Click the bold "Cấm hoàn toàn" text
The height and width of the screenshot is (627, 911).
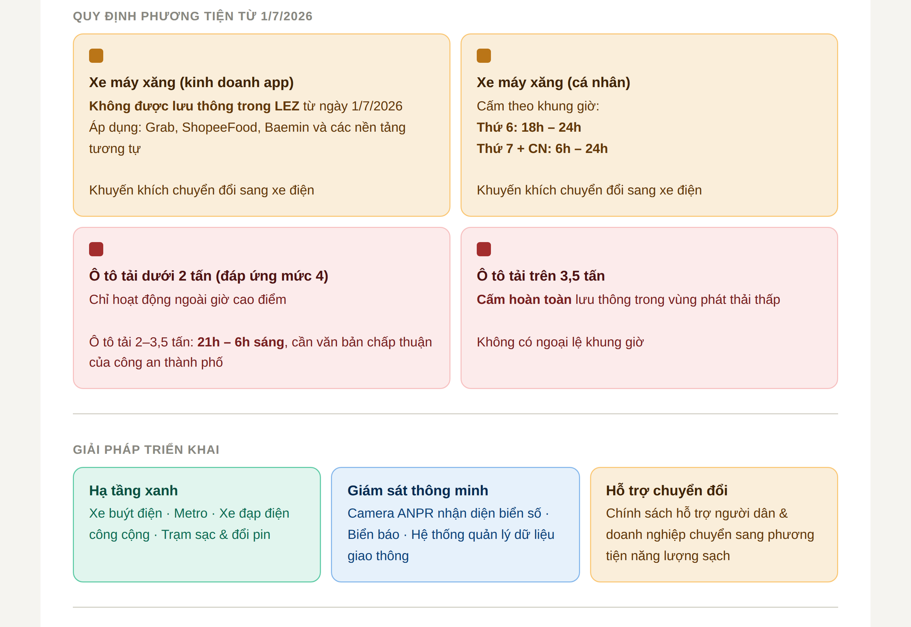click(x=524, y=300)
